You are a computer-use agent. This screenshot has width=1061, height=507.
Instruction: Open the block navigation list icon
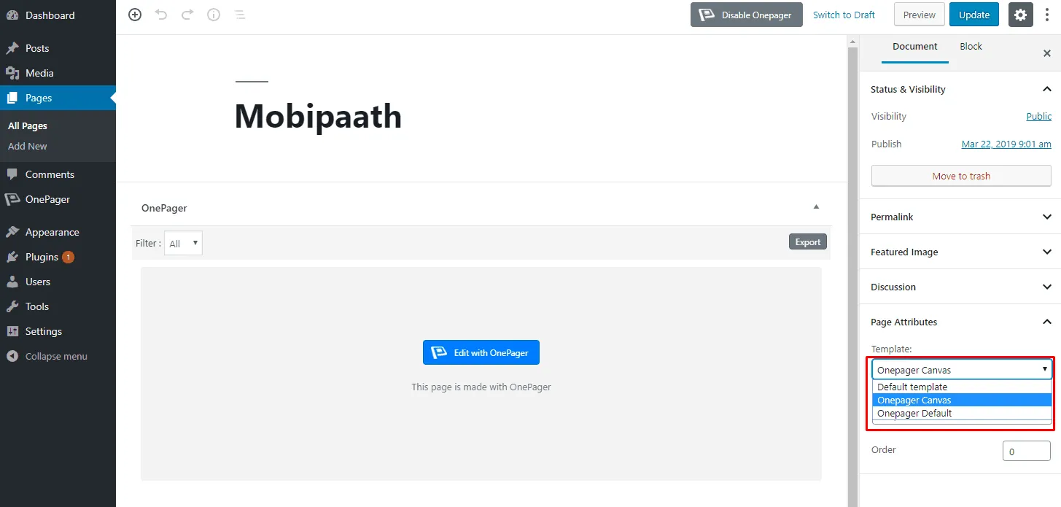239,15
